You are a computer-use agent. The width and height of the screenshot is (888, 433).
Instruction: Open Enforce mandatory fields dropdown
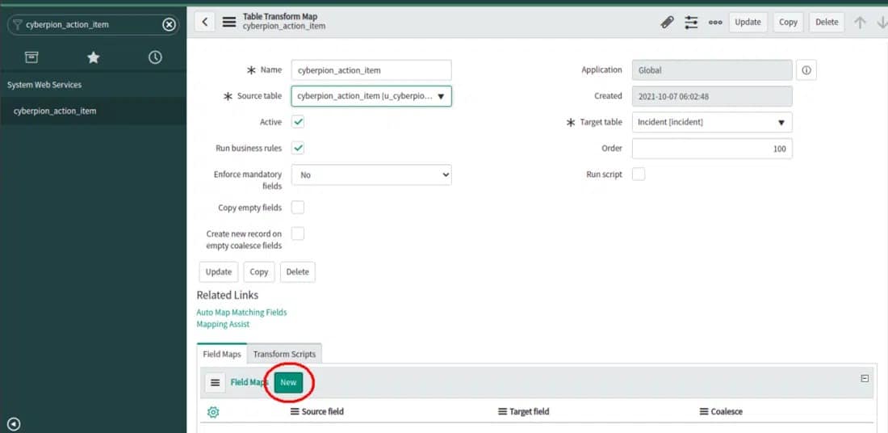[371, 175]
